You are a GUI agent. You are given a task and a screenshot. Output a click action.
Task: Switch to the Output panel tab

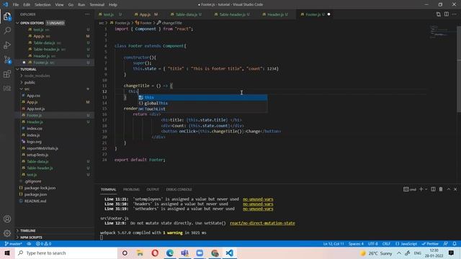pyautogui.click(x=153, y=189)
